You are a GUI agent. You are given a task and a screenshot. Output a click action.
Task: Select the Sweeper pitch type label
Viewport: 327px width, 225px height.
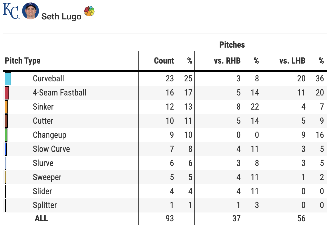(47, 177)
